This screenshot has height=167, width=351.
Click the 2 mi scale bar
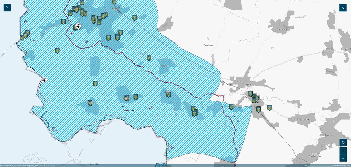[x=317, y=166]
